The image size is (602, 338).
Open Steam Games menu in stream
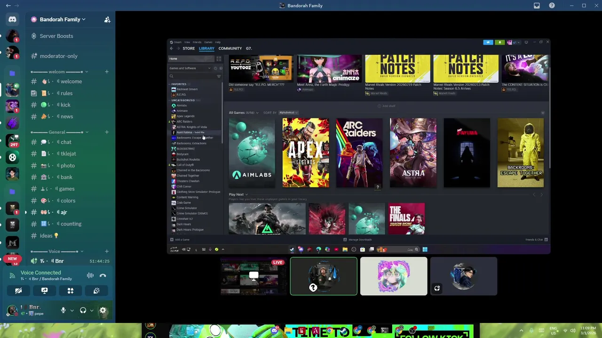coord(208,42)
